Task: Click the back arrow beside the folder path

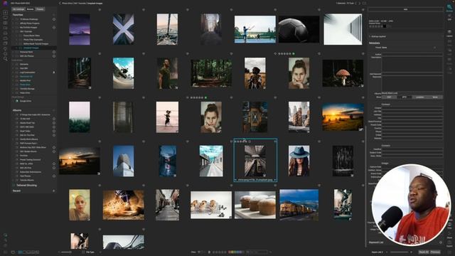Action: pyautogui.click(x=60, y=3)
